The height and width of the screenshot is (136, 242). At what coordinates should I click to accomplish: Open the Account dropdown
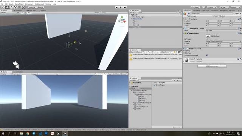tap(212, 8)
